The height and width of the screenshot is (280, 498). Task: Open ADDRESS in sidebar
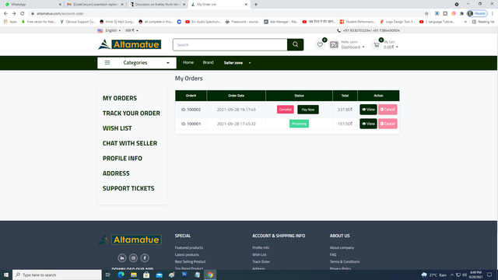coord(116,173)
